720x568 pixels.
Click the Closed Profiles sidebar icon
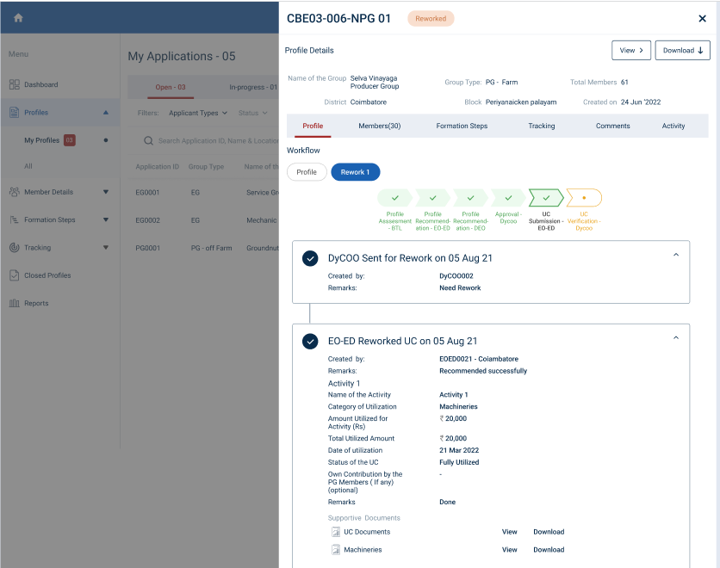(15, 275)
